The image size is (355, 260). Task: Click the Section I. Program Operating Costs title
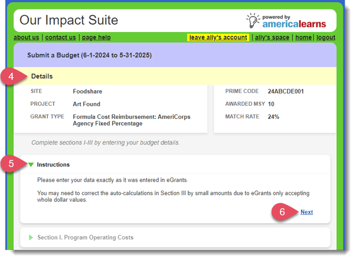[x=85, y=237]
